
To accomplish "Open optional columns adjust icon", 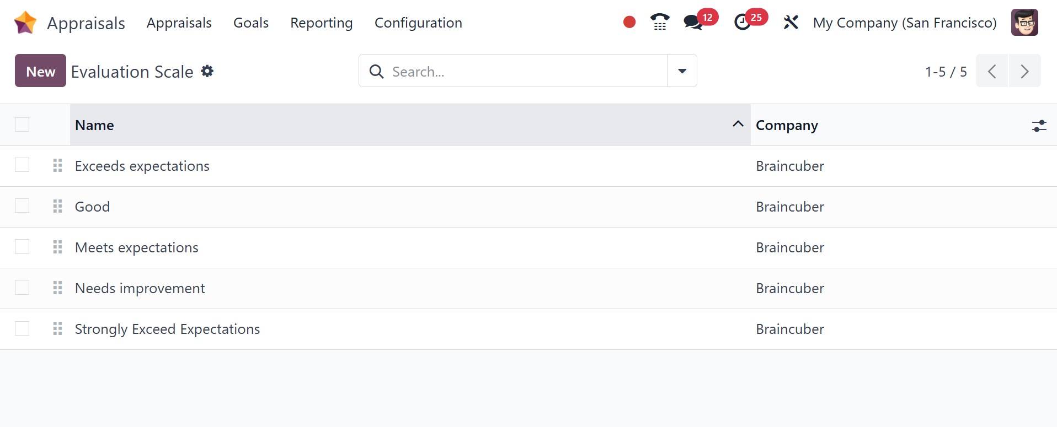I will click(1039, 126).
